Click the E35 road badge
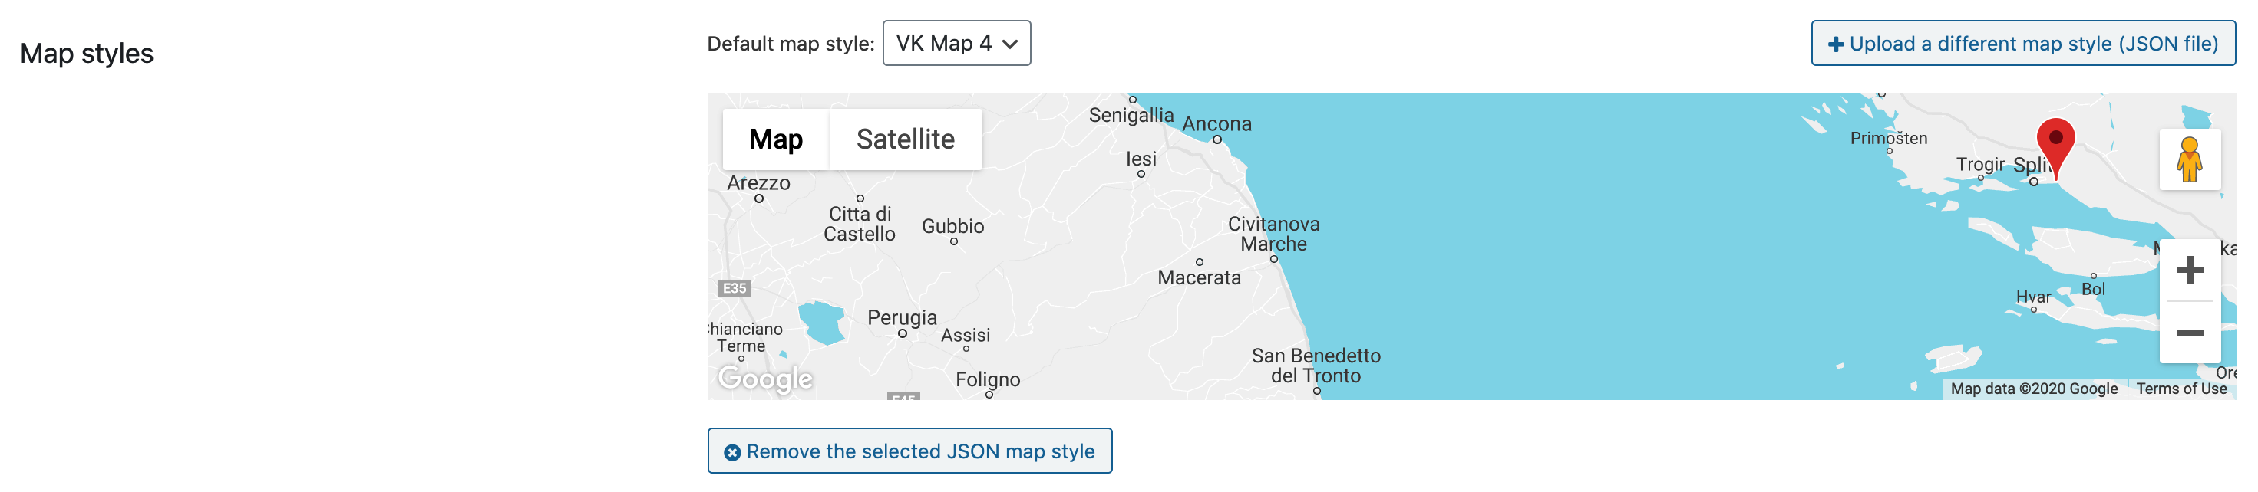This screenshot has height=492, width=2258. [x=734, y=288]
